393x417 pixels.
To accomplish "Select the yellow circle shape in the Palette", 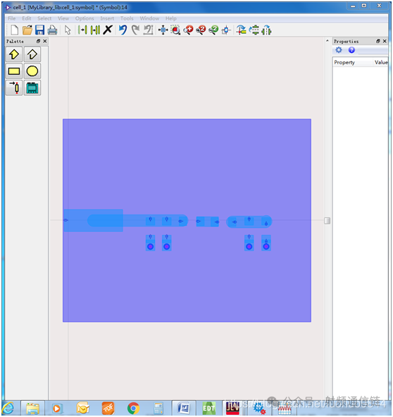I will click(32, 71).
